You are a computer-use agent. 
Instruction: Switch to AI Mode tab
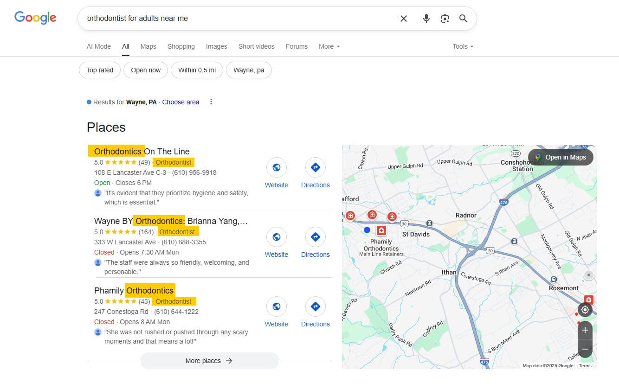click(99, 46)
